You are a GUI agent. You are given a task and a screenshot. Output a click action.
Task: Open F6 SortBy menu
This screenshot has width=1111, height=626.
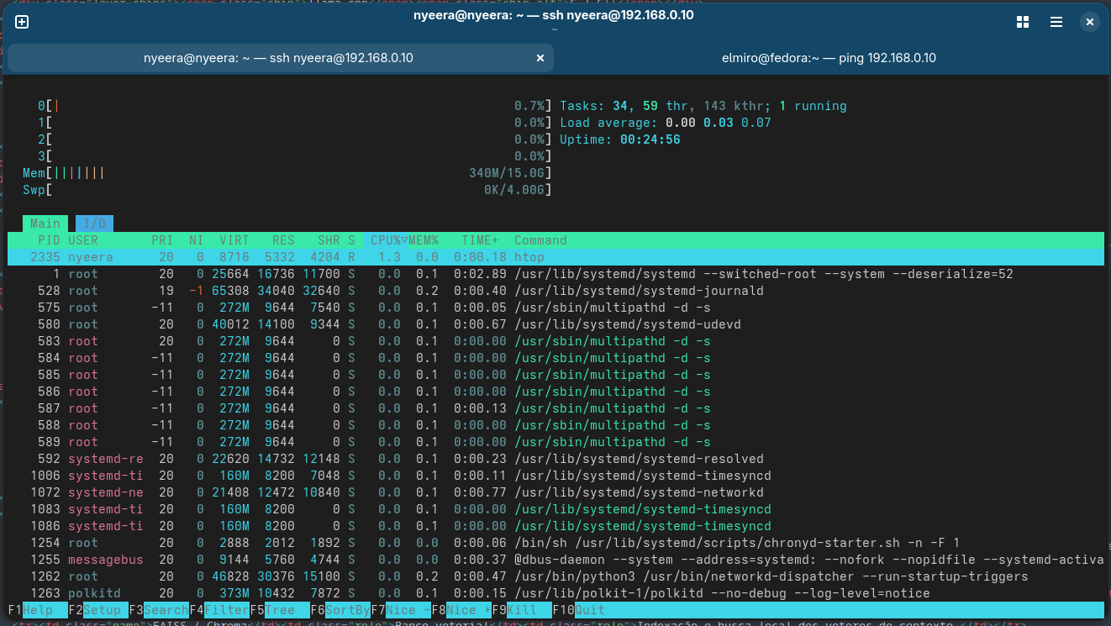coord(340,610)
